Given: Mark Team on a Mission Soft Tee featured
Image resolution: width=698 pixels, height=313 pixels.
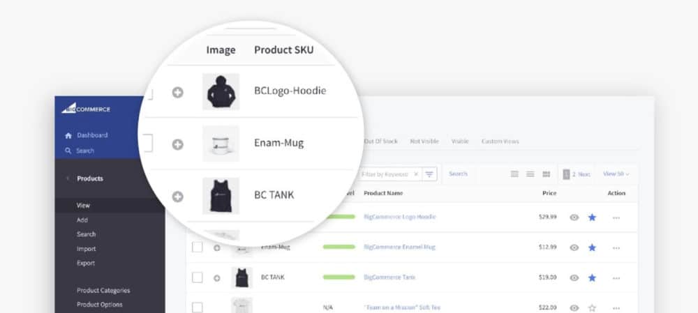Looking at the screenshot, I should click(x=592, y=307).
